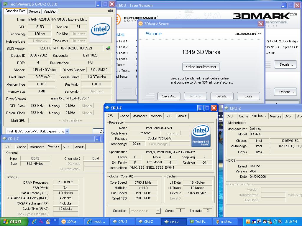Open Mainboard tab in center CPU-Z window
Image resolution: width=302 pixels, height=226 pixels.
[140, 116]
